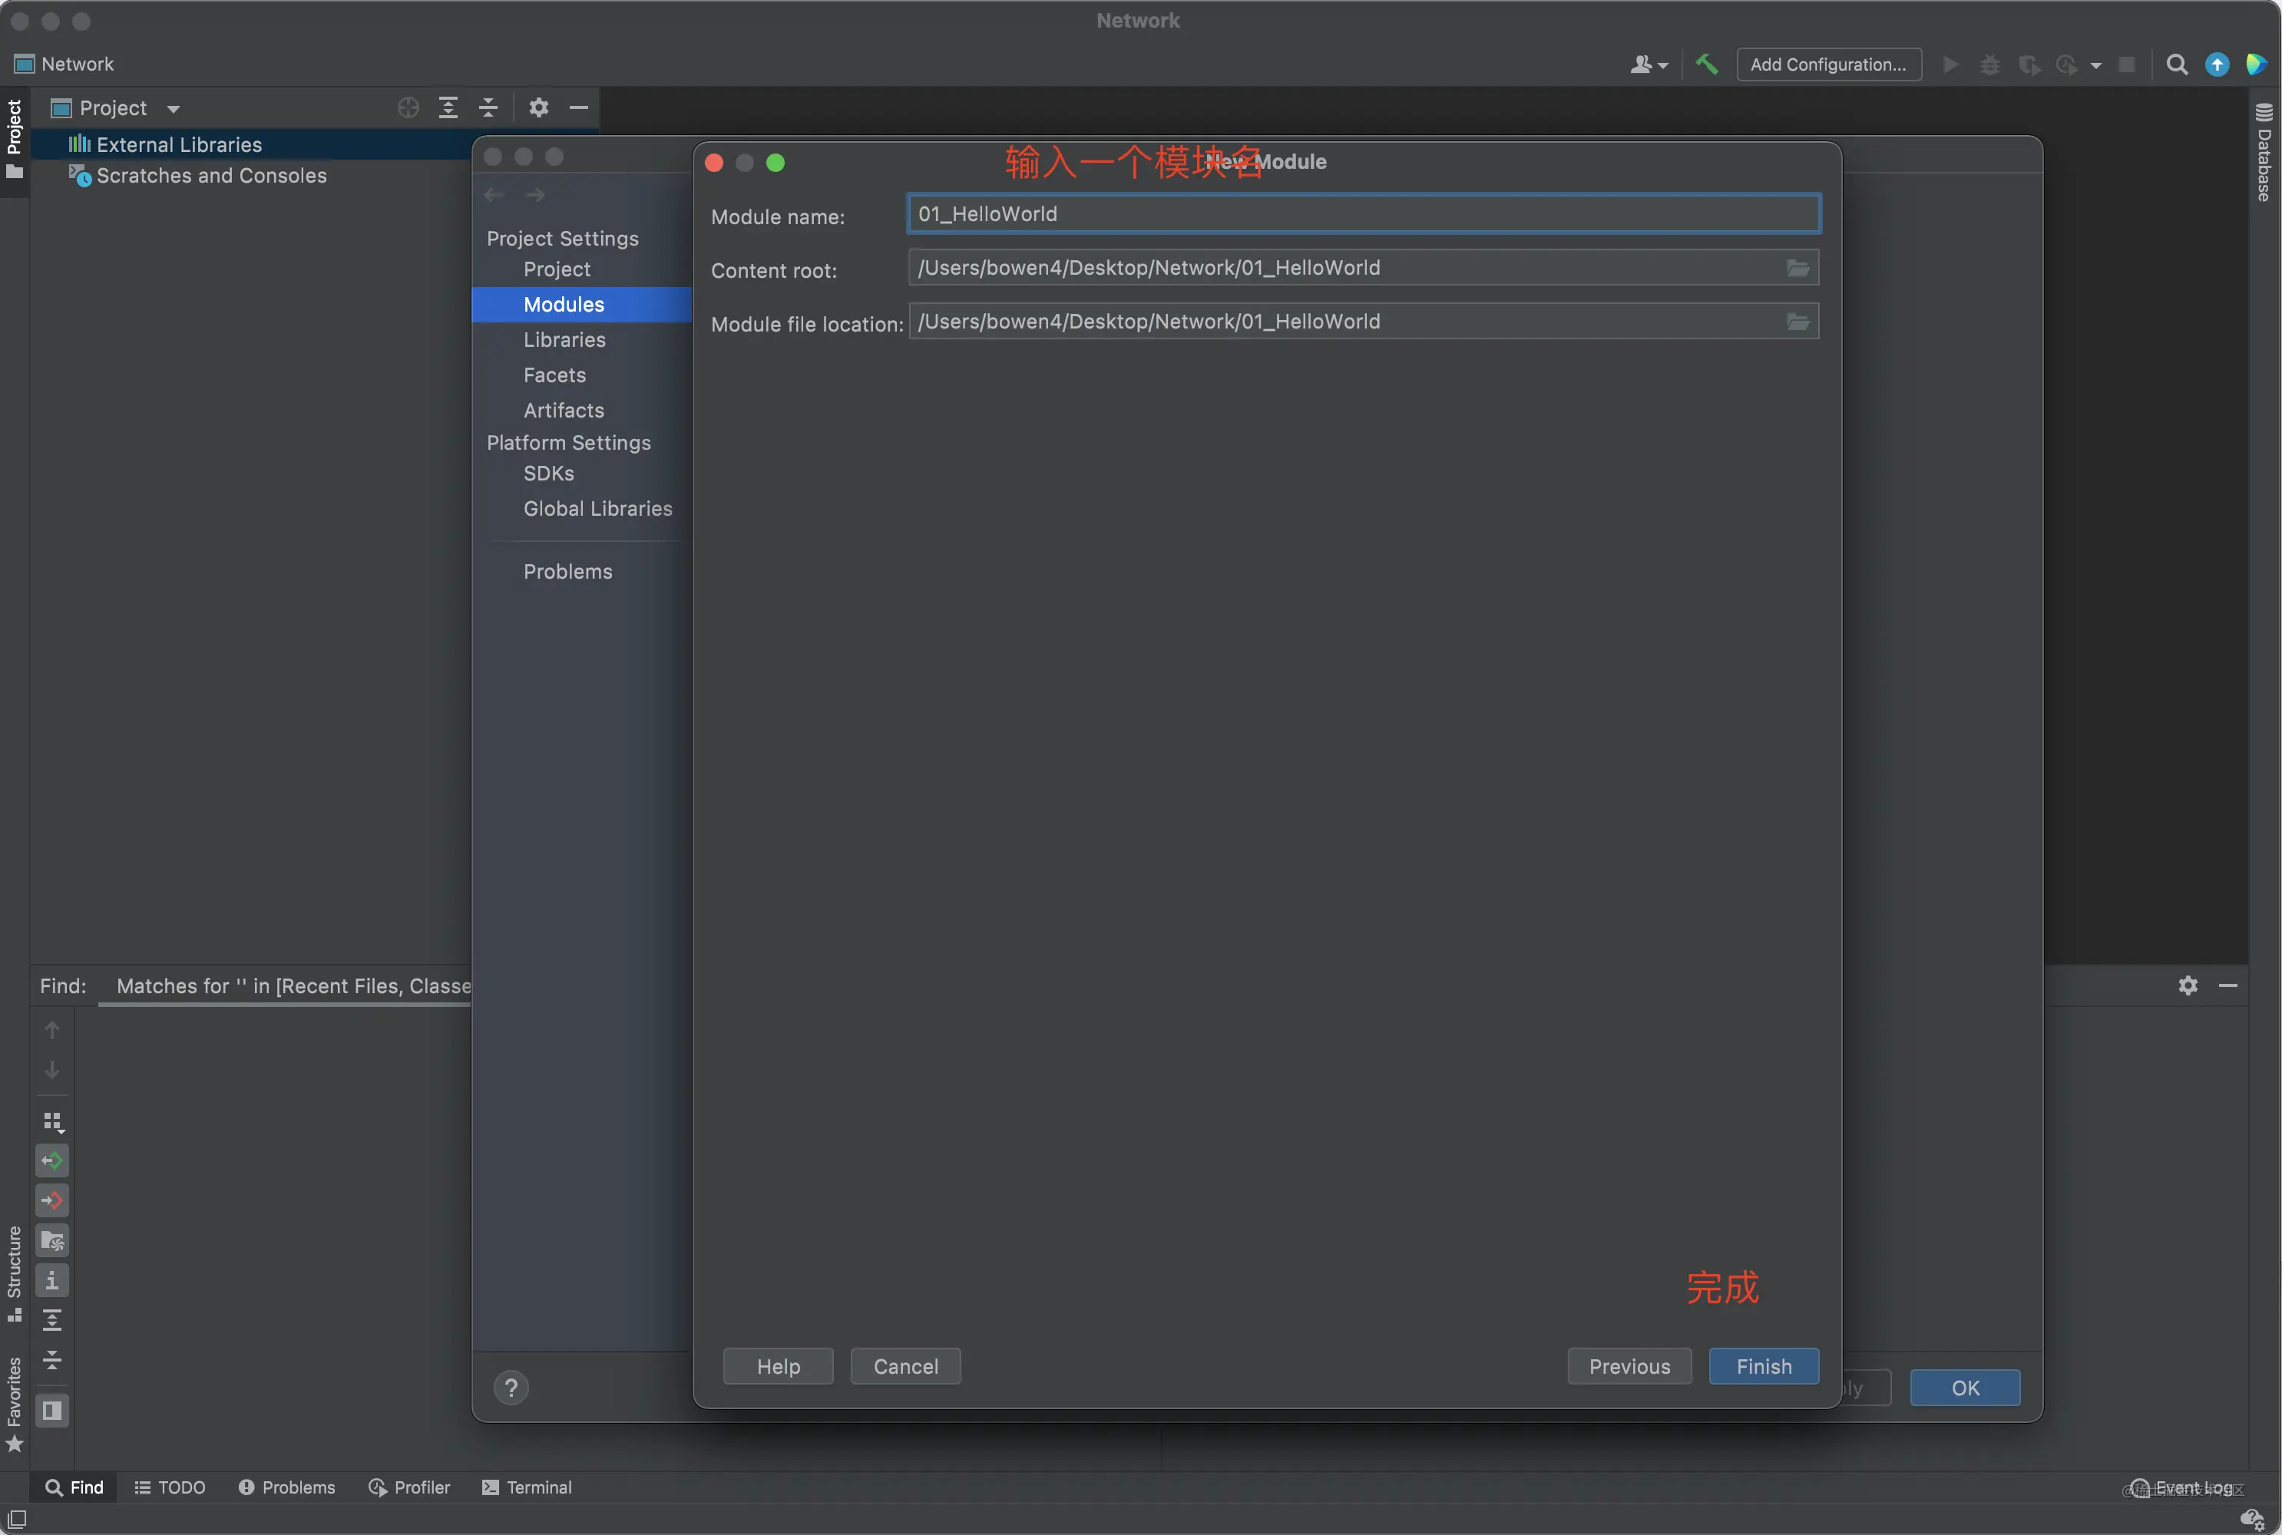The width and height of the screenshot is (2282, 1535).
Task: Open the Event Log tab
Action: pos(2184,1488)
